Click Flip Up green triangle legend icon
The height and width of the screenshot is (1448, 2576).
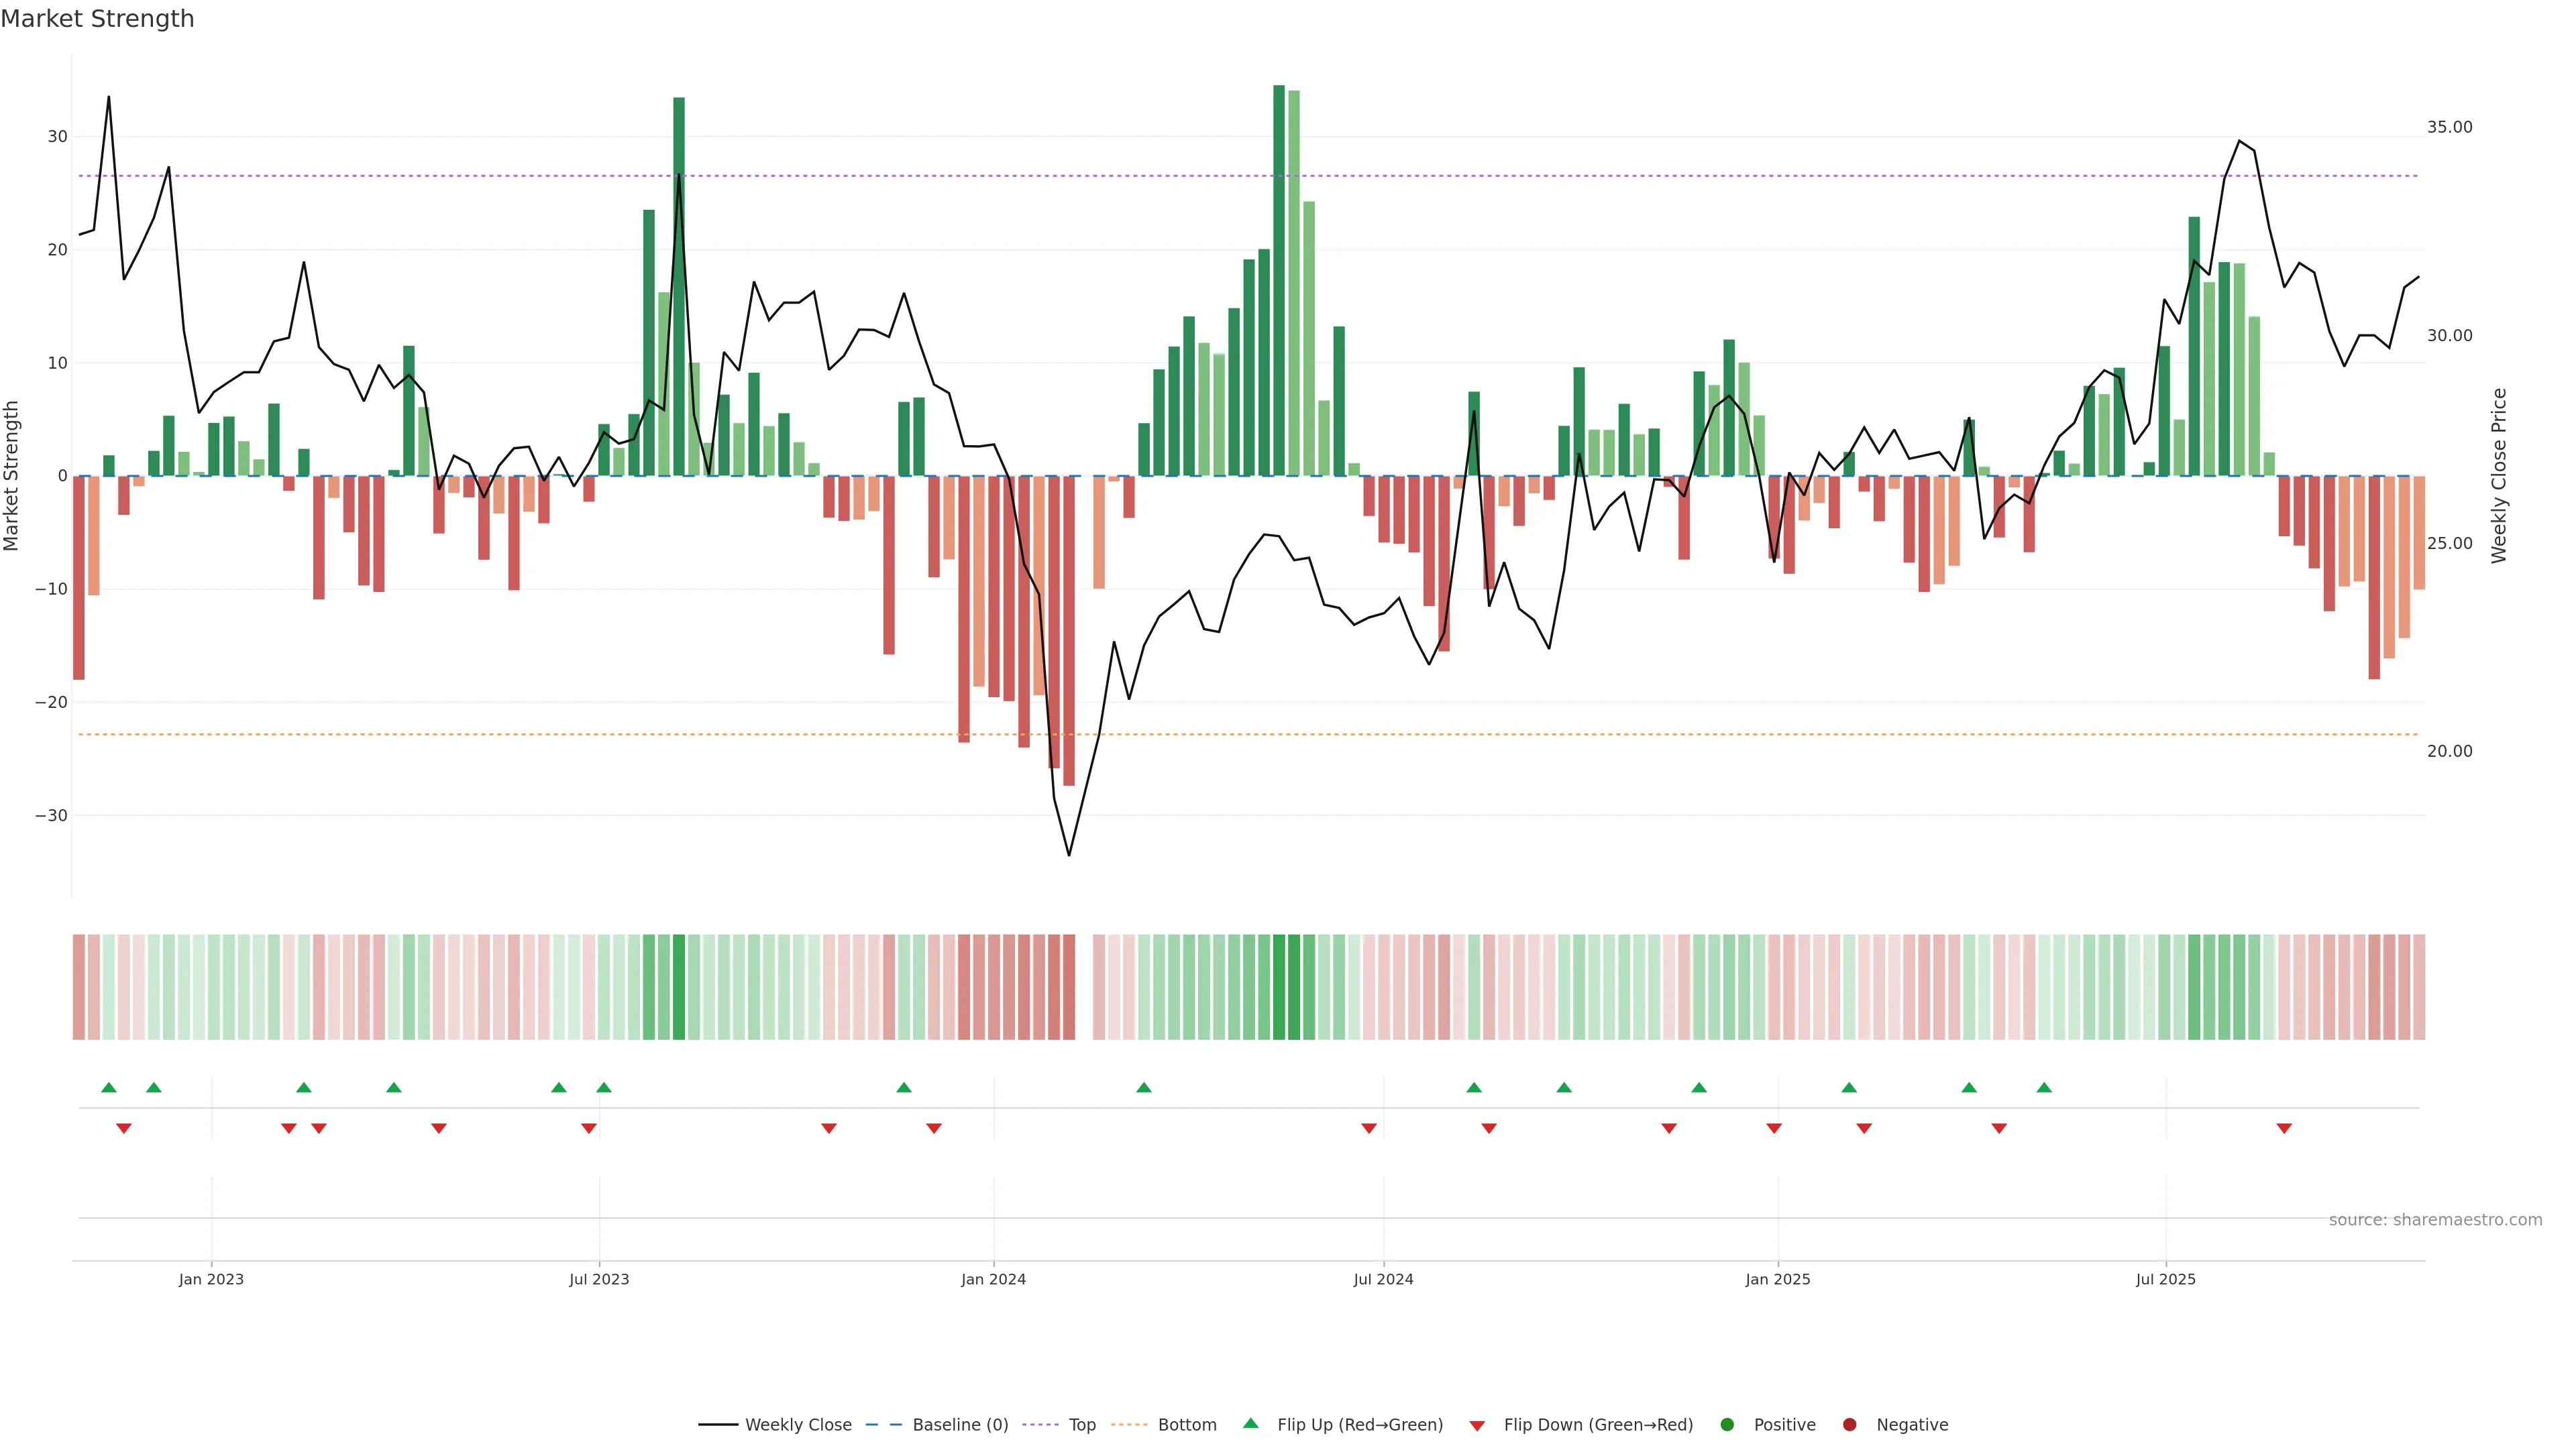[x=1250, y=1423]
